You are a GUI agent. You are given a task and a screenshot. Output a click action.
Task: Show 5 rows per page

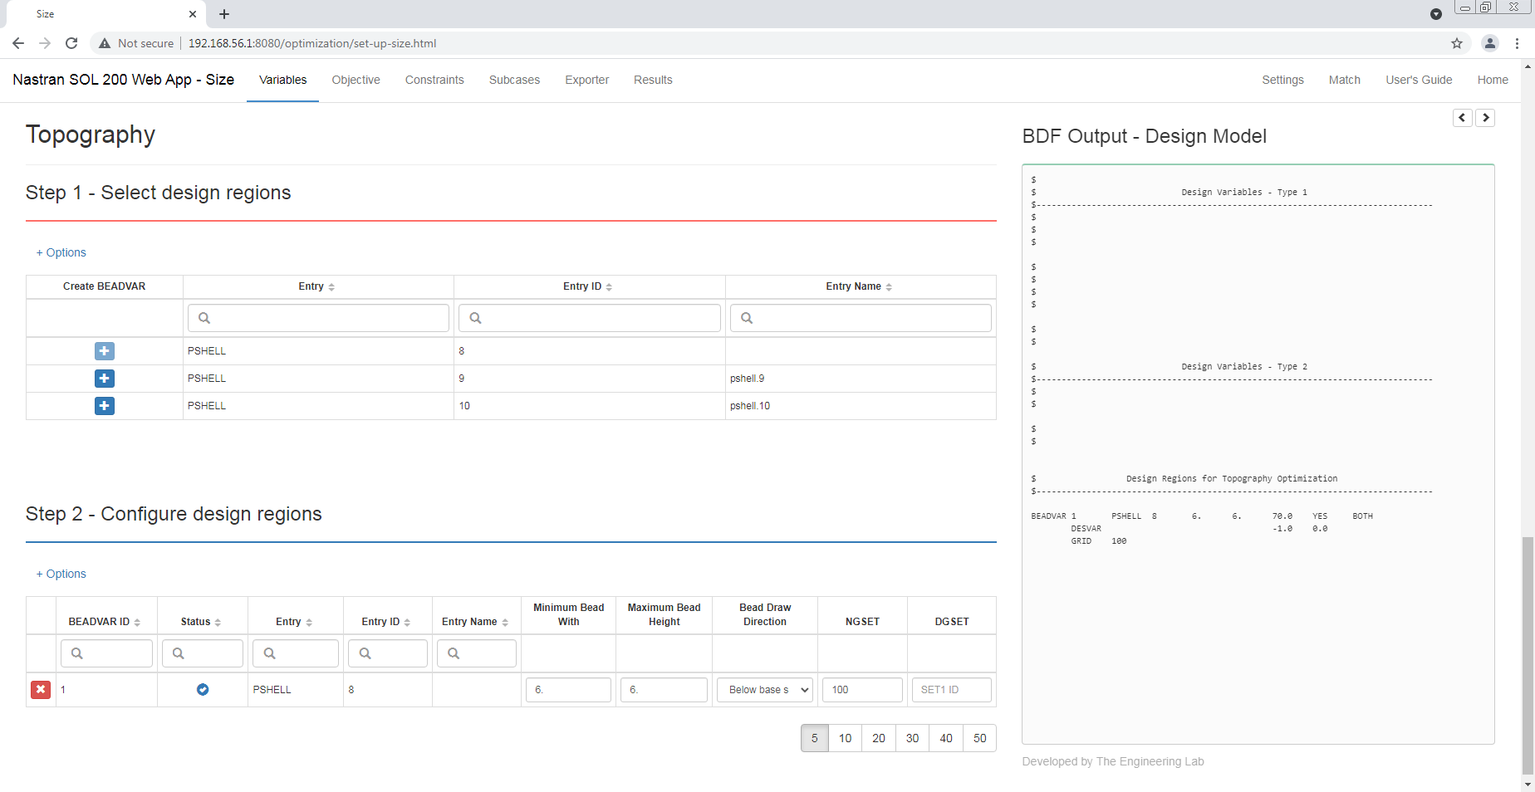tap(815, 738)
